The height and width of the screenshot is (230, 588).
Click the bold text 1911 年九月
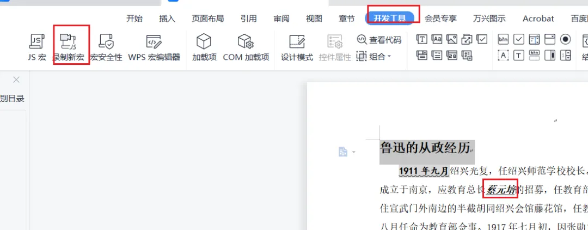point(424,171)
